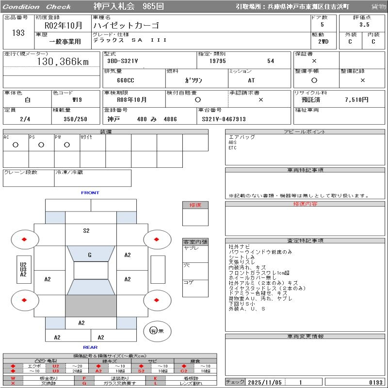Toggle the PW equipment circle
Viewport: 388px width, 388px height.
click(x=66, y=145)
